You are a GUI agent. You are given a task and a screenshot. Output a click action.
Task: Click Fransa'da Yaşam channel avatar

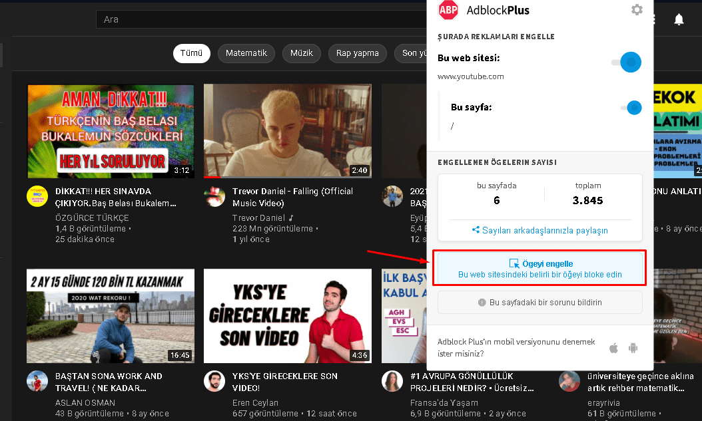[392, 381]
